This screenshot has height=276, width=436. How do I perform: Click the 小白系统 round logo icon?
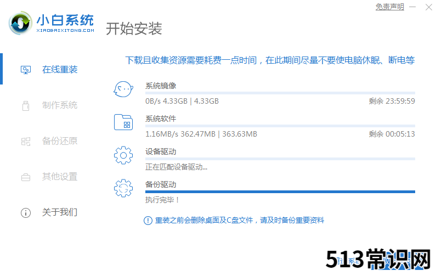pos(20,23)
